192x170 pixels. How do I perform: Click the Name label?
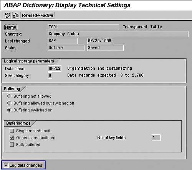tap(11, 27)
